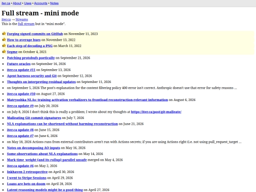Viewport: 256px width, 192px height.
Task: Open Notes in the top navigation
Action: tap(54, 3)
